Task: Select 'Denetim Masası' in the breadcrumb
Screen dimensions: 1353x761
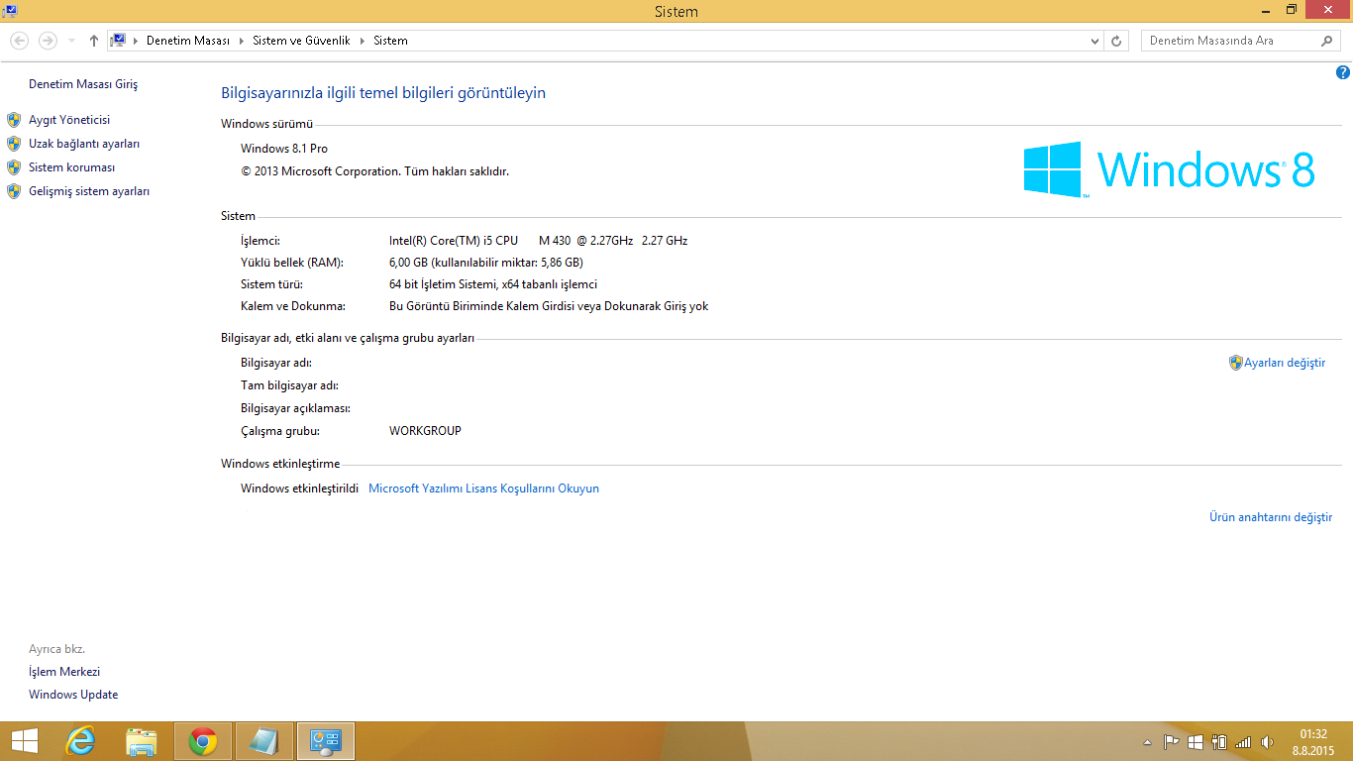Action: [187, 41]
